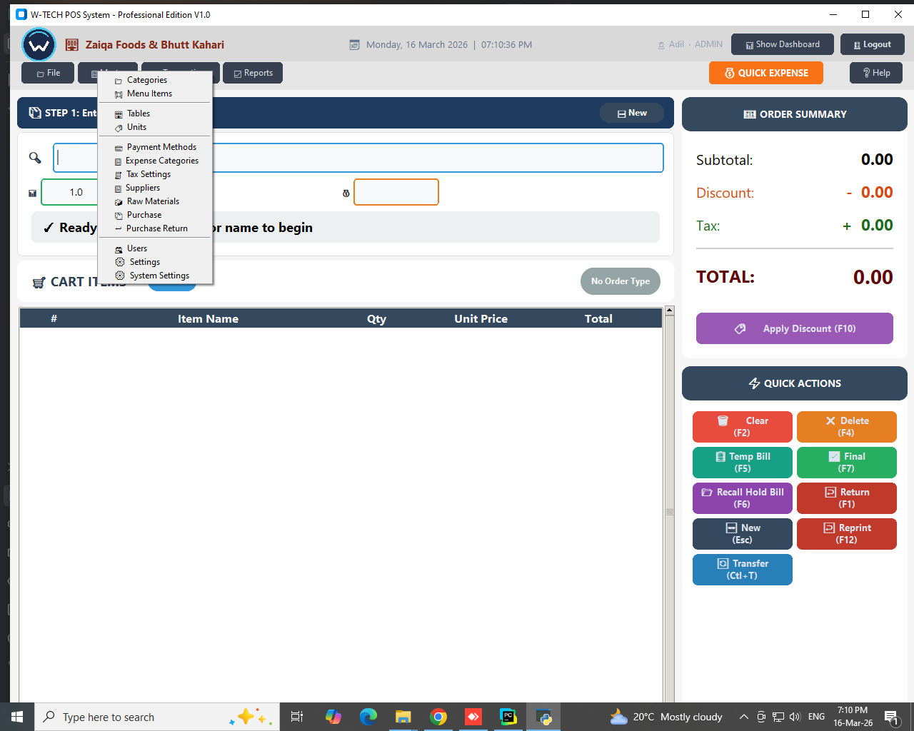This screenshot has width=914, height=731.
Task: Show the Dashboard
Action: [x=783, y=44]
